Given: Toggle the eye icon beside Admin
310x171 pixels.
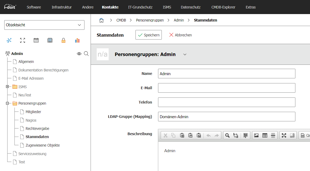Looking at the screenshot, I should (79, 54).
